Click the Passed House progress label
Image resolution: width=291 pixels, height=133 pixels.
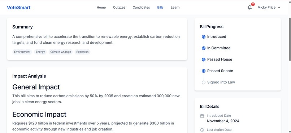[x=220, y=59]
